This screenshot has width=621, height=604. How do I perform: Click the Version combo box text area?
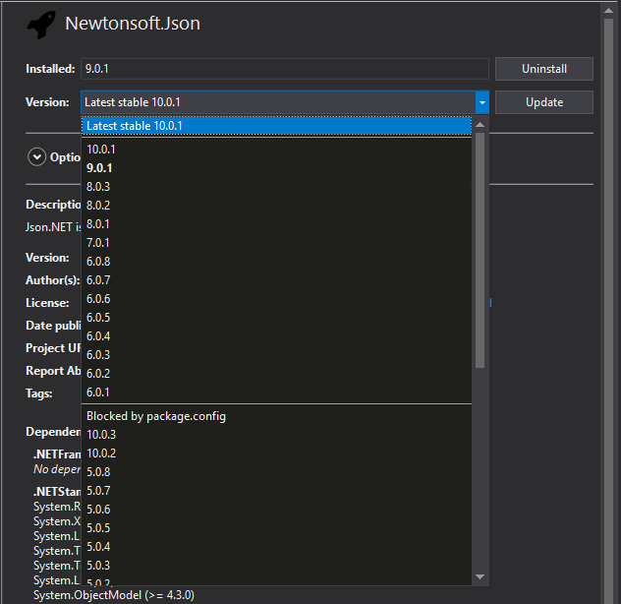click(x=276, y=102)
